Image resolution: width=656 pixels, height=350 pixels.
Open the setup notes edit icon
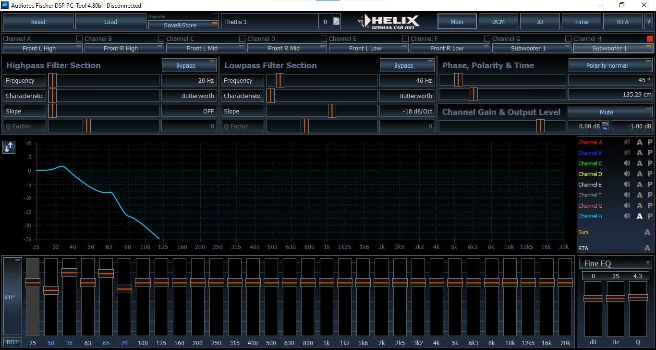coord(337,22)
